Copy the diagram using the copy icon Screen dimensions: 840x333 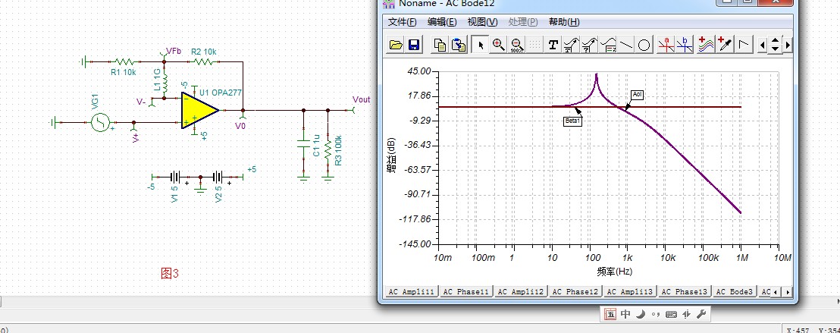440,45
